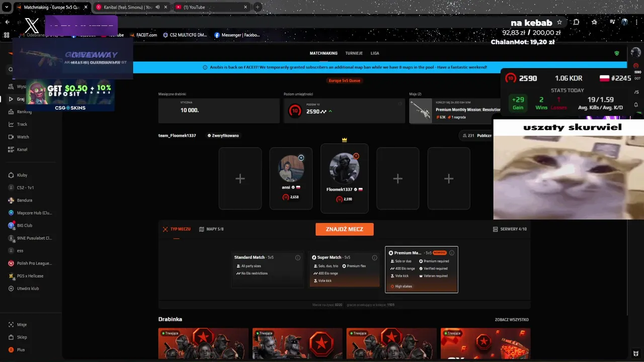Open the Track sidebar section
Viewport: 644px width, 362px height.
coord(18,124)
